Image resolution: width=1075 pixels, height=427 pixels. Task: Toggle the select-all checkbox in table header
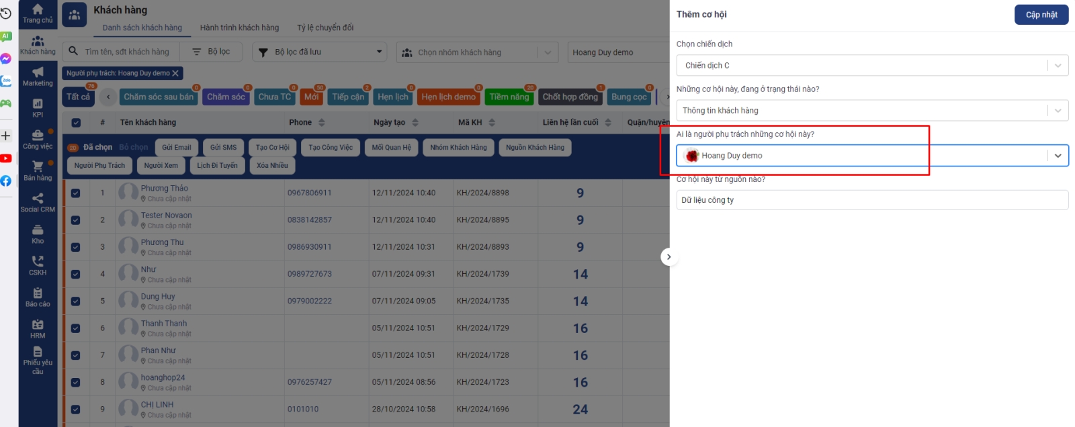[x=76, y=123]
